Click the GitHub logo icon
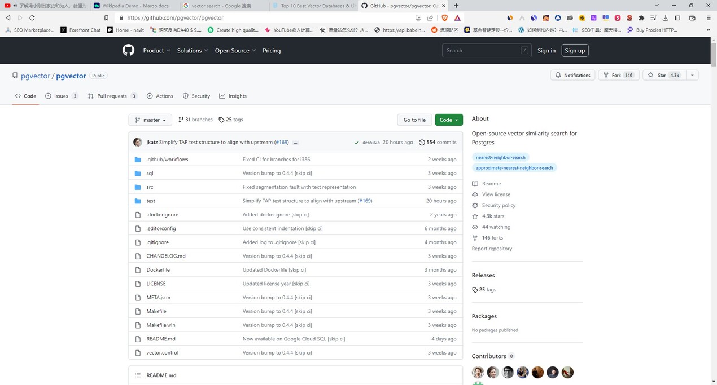 click(129, 50)
